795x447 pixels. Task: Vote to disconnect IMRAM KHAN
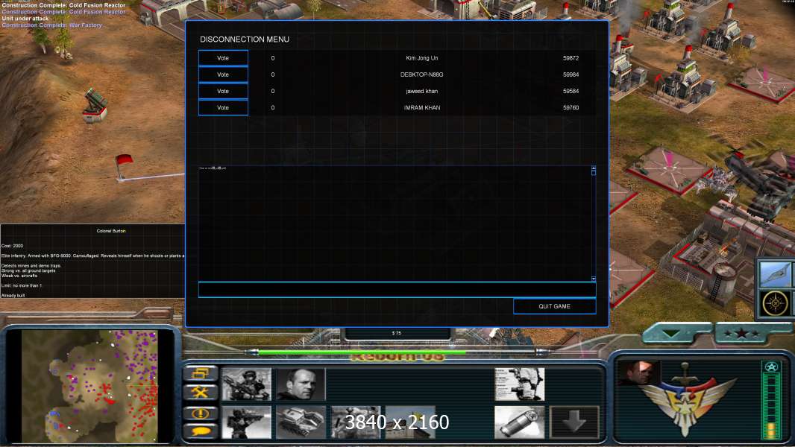[x=223, y=108]
